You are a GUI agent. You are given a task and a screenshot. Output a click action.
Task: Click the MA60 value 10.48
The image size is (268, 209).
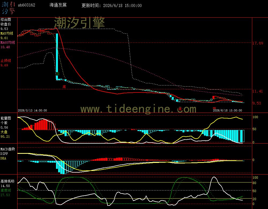(5, 47)
